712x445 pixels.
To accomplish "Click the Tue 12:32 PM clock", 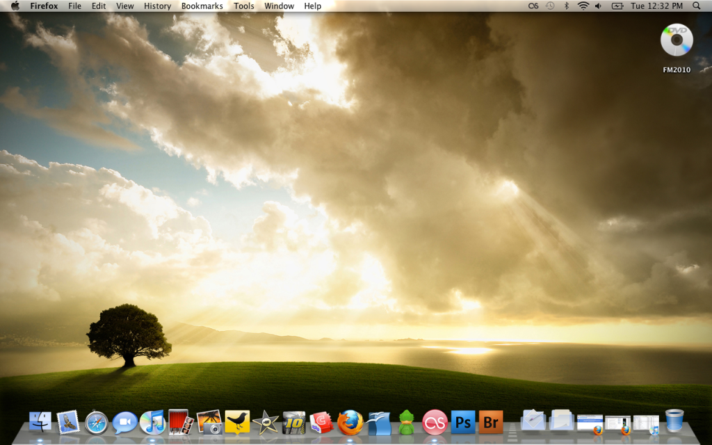I will tap(656, 6).
